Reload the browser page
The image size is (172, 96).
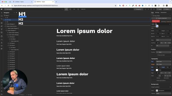8,6
